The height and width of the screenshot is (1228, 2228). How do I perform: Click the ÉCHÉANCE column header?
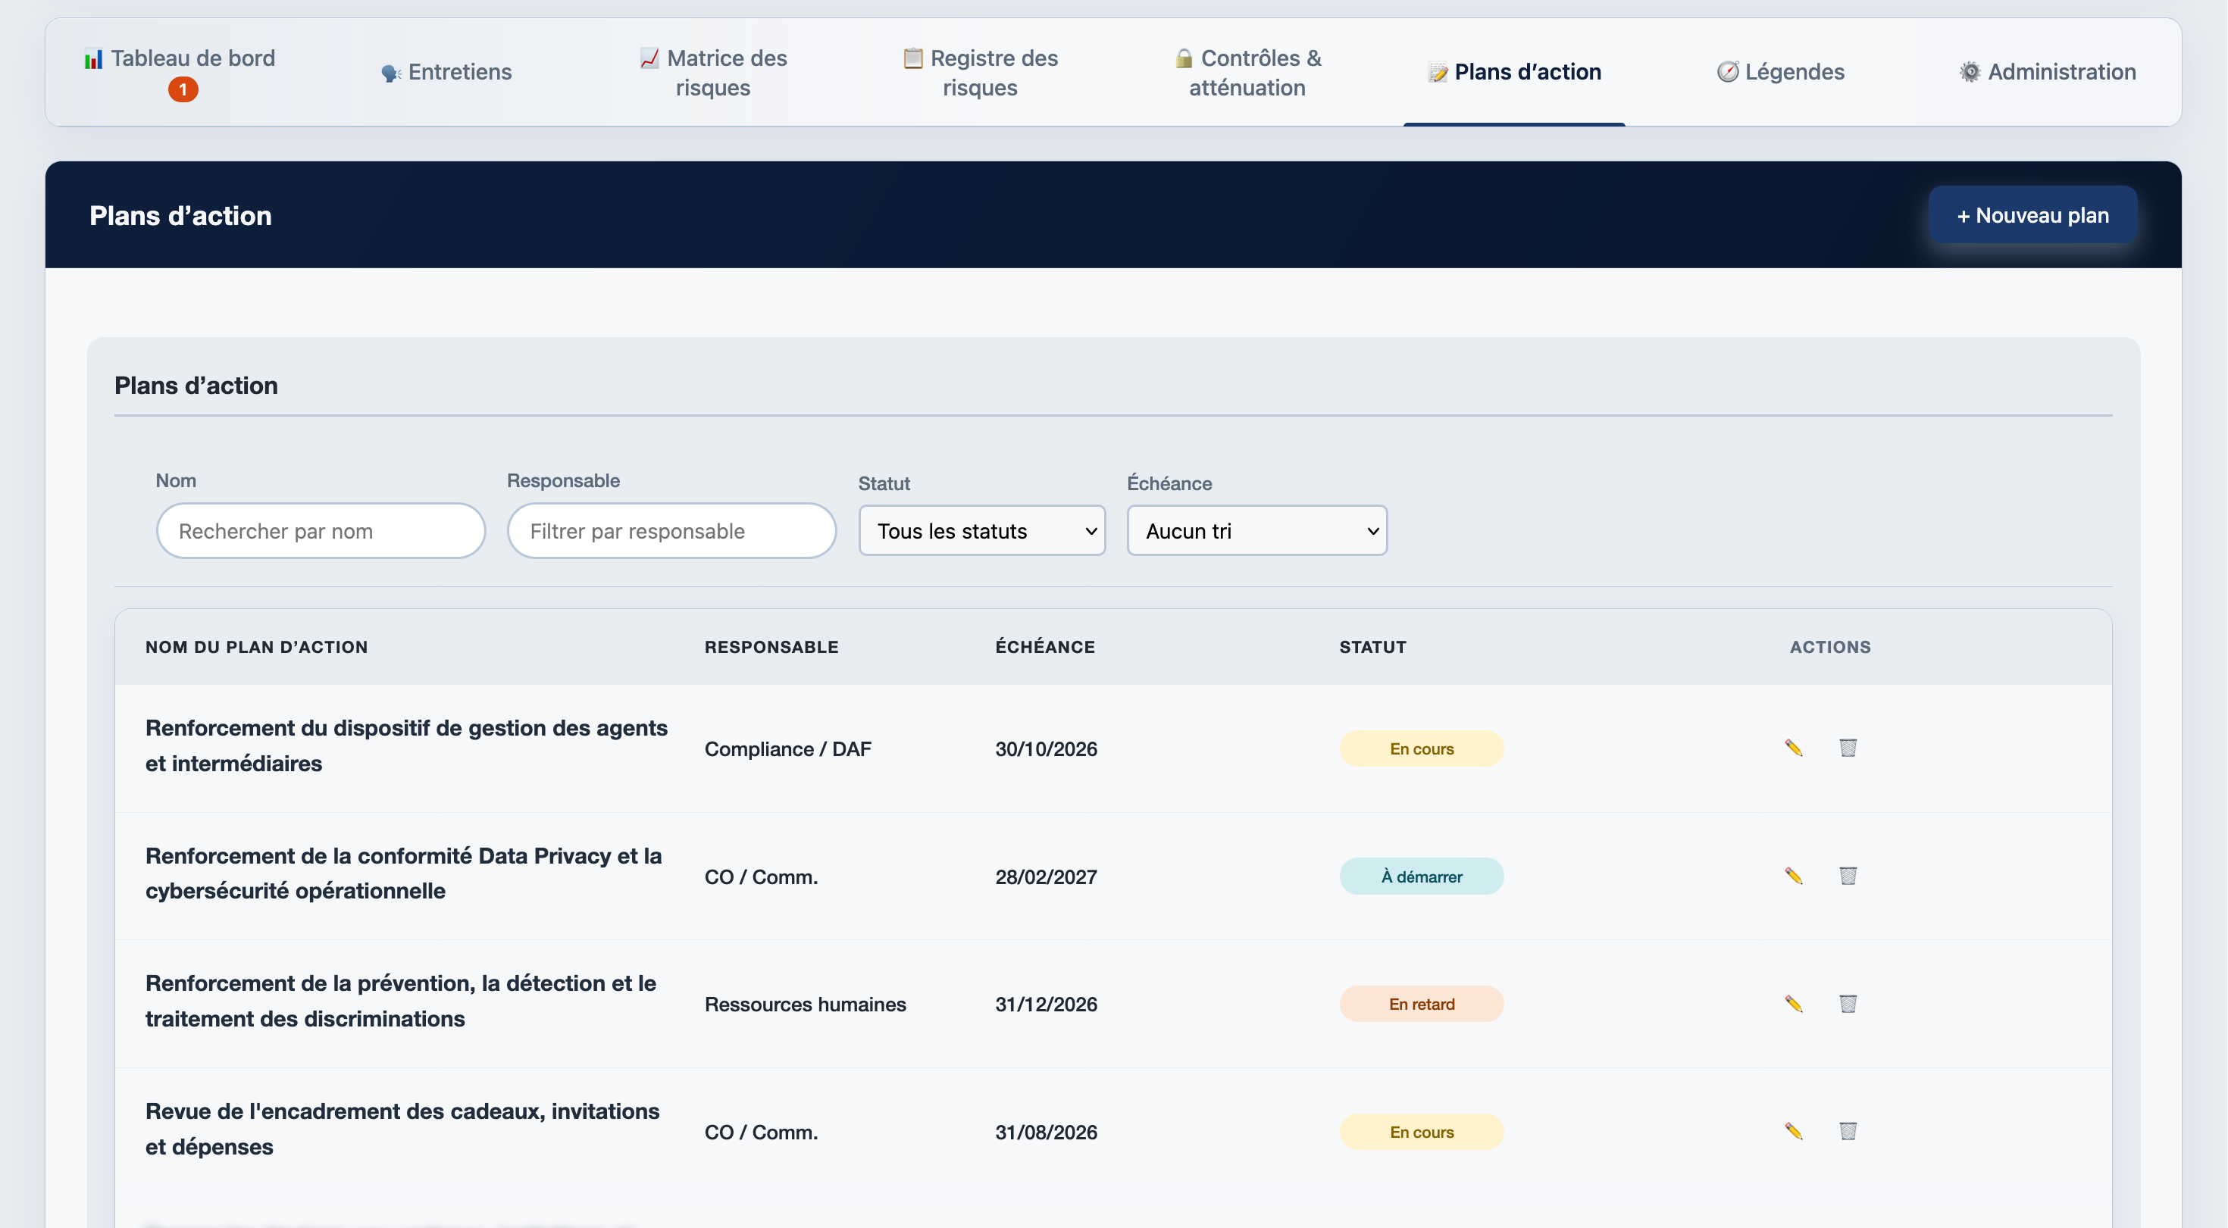point(1046,647)
